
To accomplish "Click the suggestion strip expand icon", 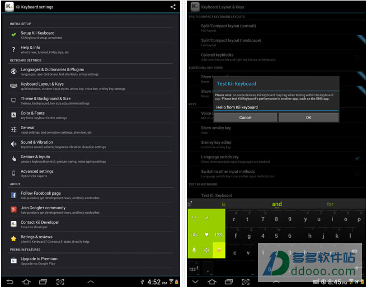I will click(x=190, y=204).
